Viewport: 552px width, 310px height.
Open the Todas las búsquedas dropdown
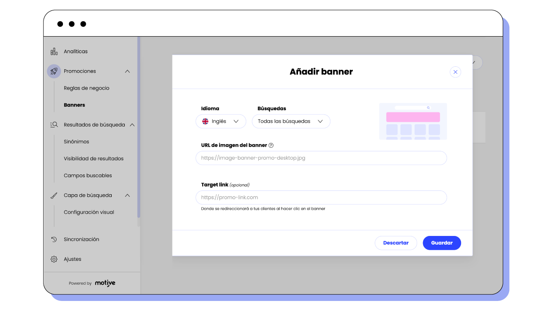(291, 121)
